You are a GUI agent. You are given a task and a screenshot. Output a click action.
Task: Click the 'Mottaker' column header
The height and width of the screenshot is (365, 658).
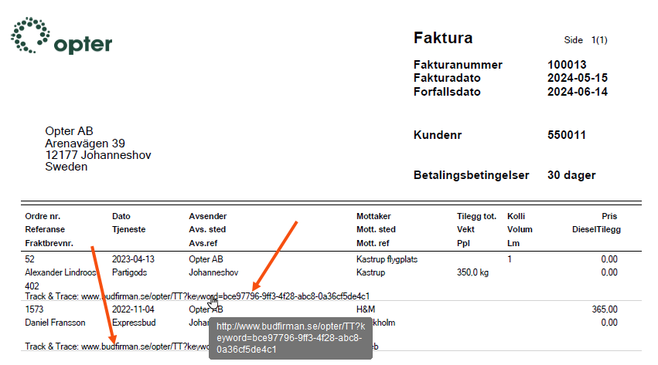373,216
